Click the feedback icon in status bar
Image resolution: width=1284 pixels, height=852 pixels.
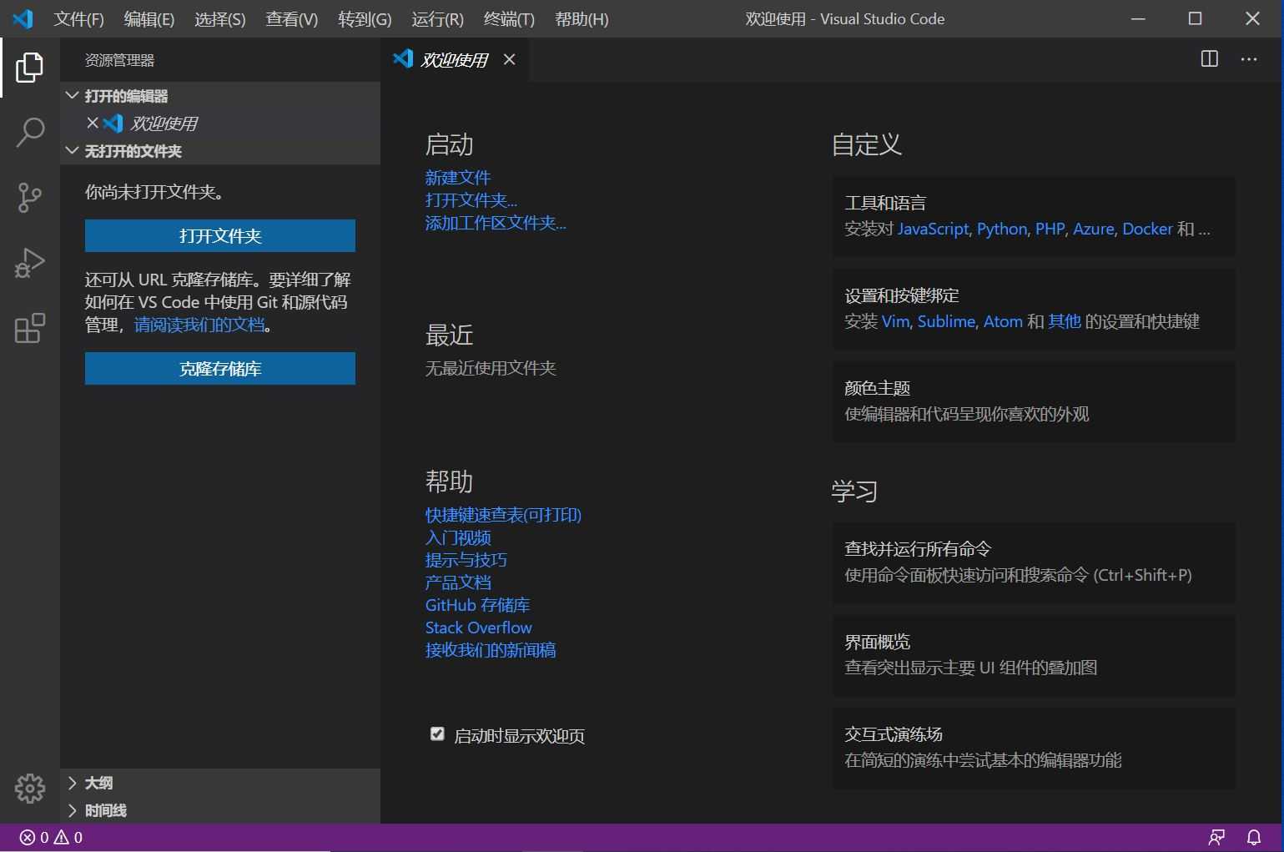[x=1217, y=837]
